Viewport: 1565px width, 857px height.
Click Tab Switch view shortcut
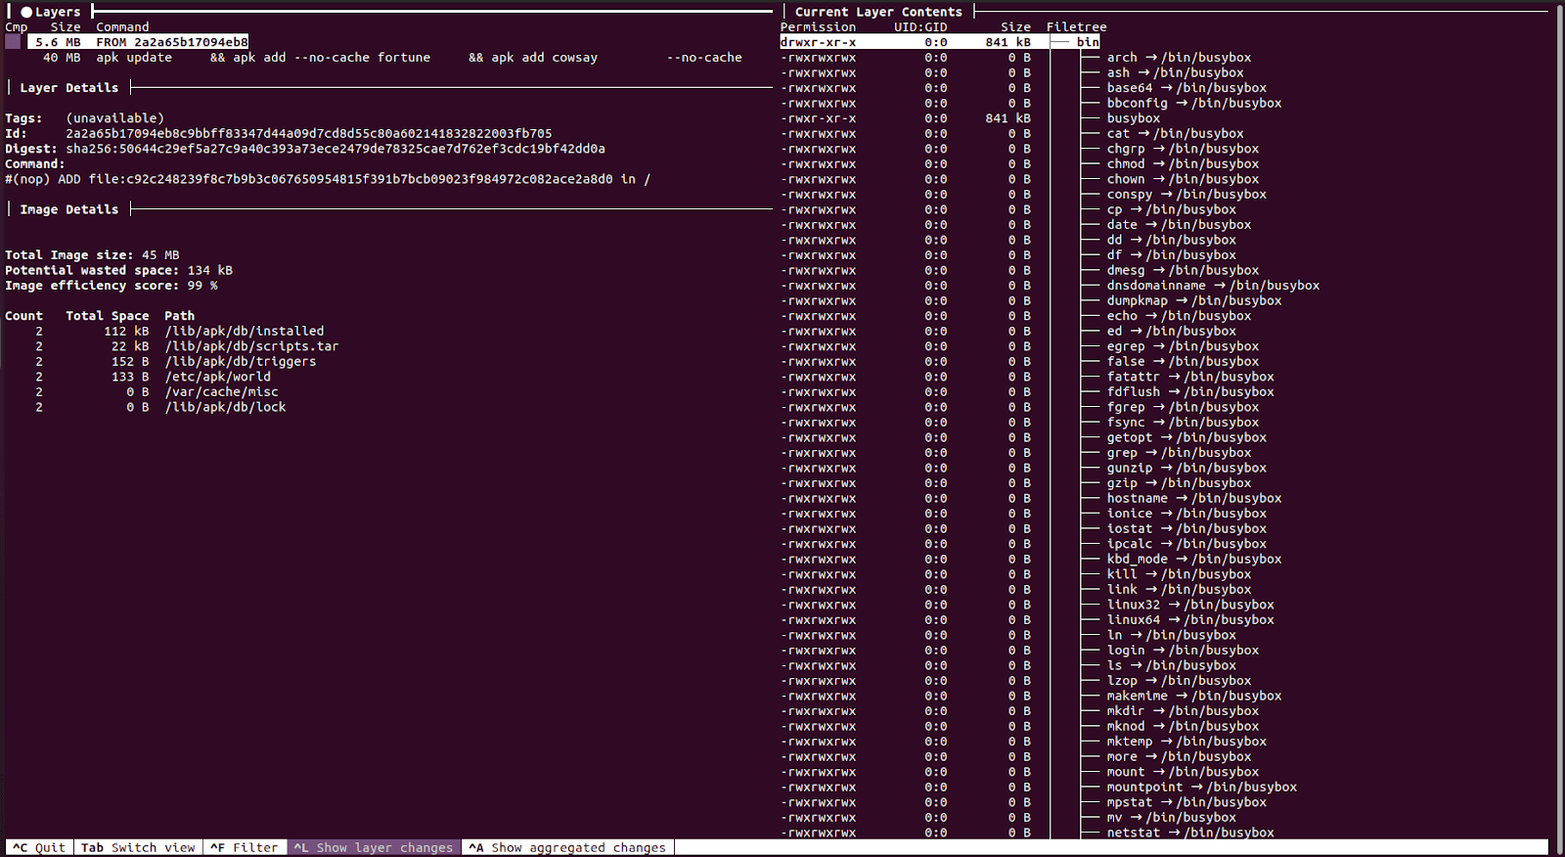[138, 847]
